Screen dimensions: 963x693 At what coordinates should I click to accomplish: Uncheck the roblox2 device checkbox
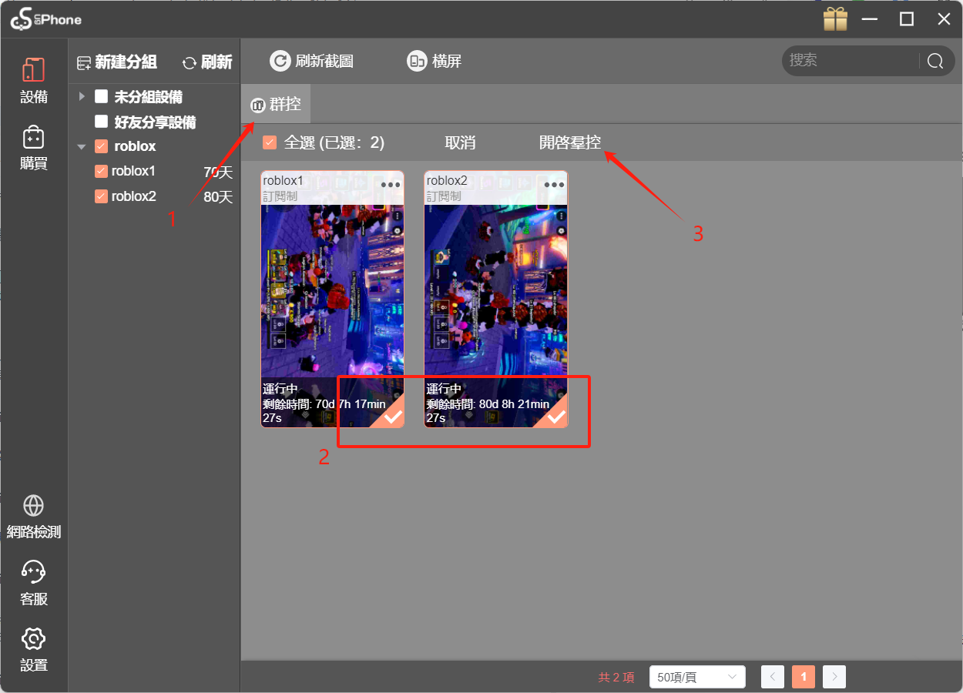pyautogui.click(x=101, y=196)
